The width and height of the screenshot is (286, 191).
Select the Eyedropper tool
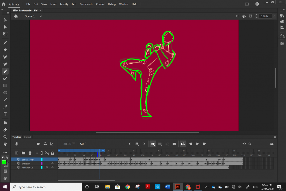pyautogui.click(x=5, y=107)
